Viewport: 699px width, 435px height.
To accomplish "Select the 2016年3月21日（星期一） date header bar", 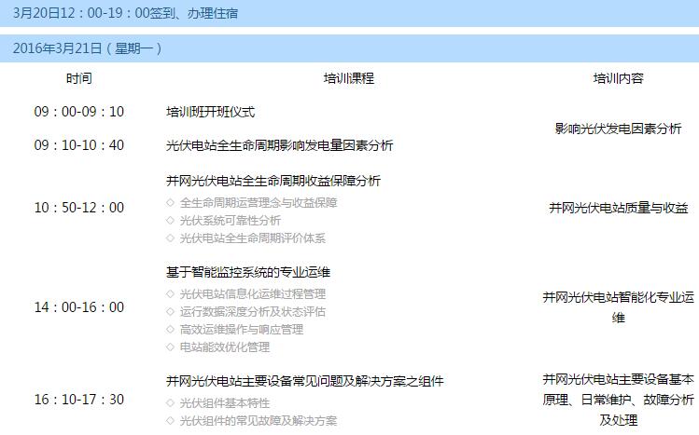I will 349,48.
